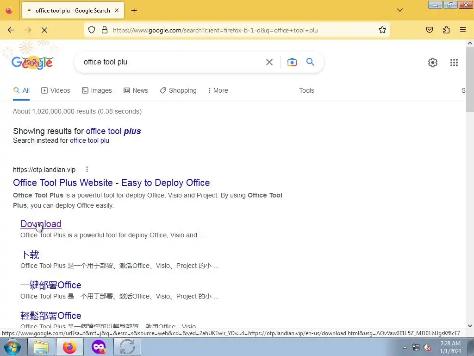
Task: Open Firefox application hamburger menu
Action: [x=463, y=30]
